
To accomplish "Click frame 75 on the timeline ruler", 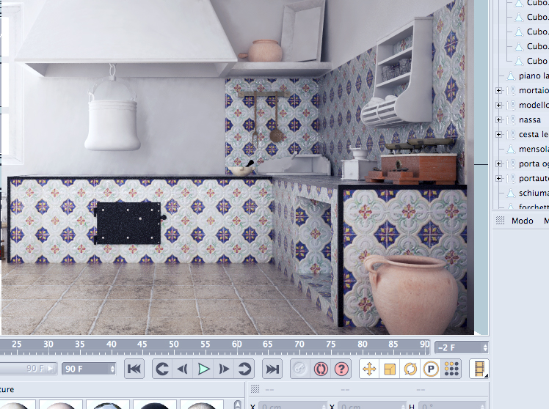I will (331, 344).
